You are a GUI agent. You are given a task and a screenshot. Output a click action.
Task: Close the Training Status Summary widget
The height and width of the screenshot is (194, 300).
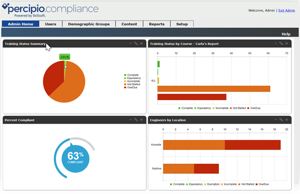coord(141,43)
